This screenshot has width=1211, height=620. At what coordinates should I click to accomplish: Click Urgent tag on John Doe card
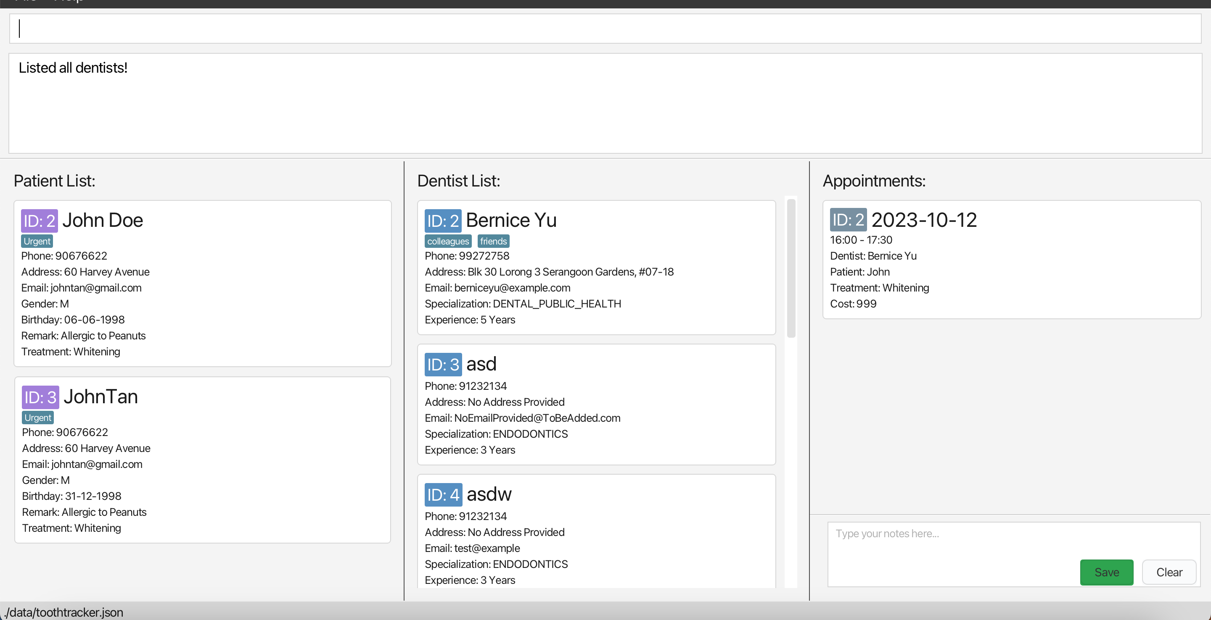(x=37, y=241)
